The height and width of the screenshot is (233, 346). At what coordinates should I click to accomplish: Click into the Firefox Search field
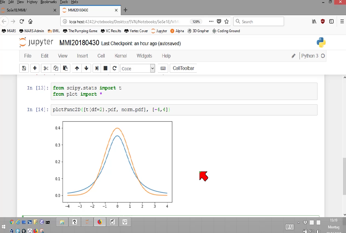259,22
